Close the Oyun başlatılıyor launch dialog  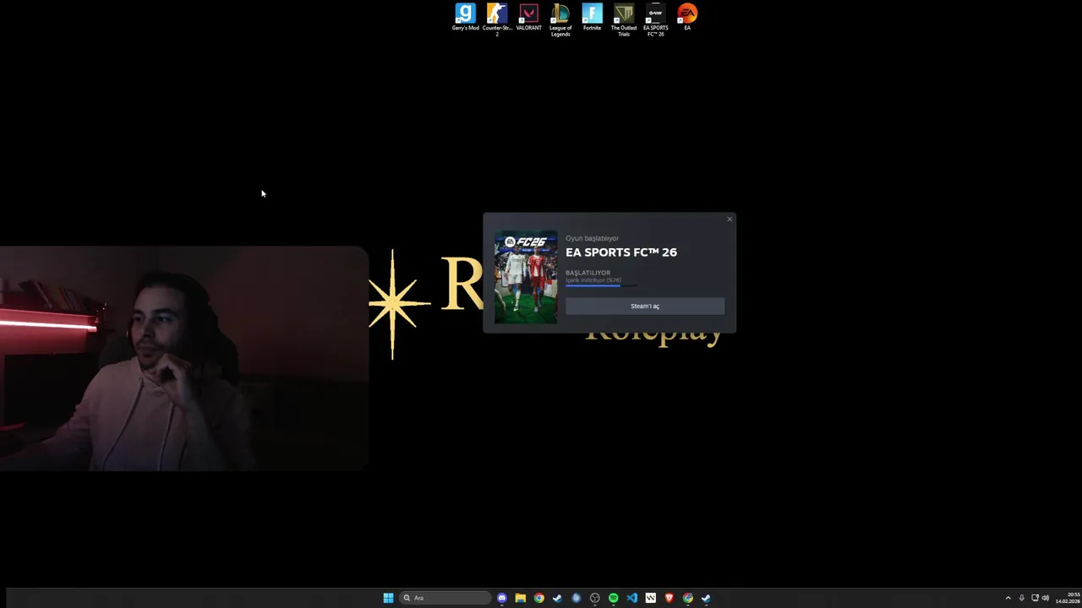(x=730, y=220)
